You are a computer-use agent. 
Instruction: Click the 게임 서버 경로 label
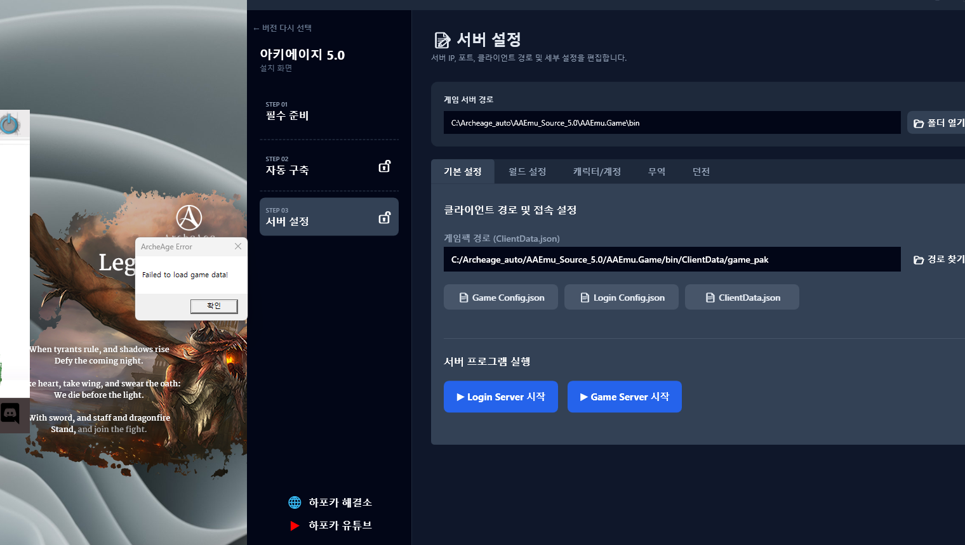tap(469, 100)
